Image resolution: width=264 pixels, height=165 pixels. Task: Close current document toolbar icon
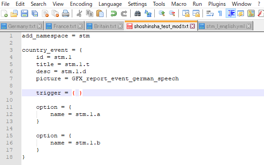(45, 13)
